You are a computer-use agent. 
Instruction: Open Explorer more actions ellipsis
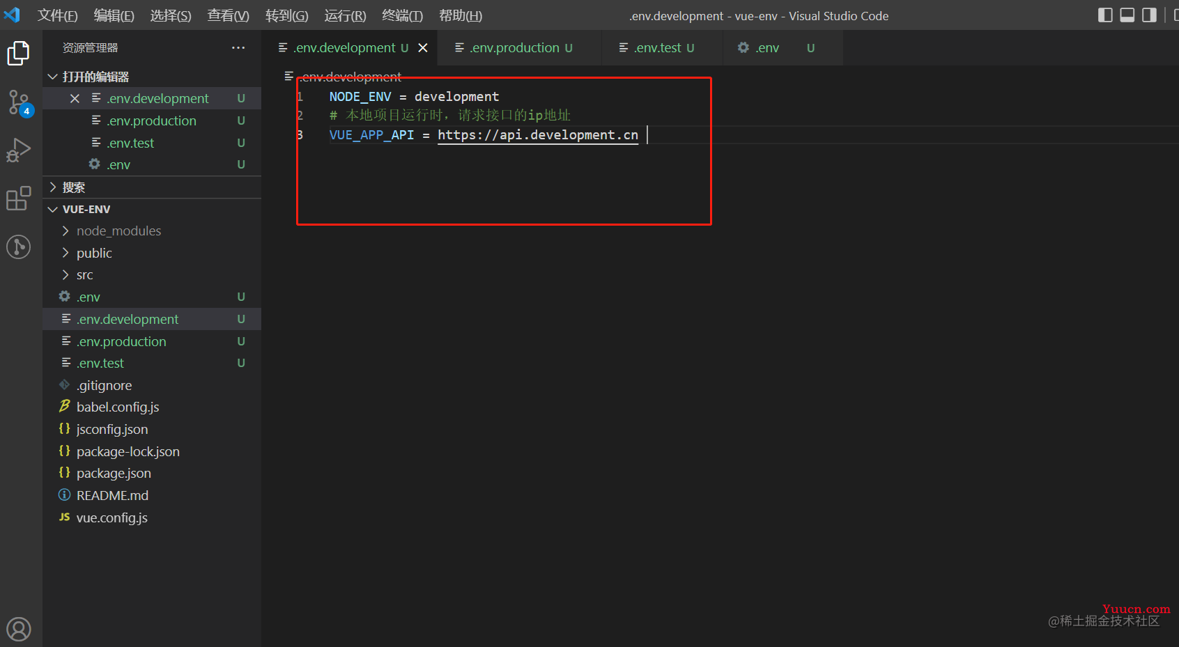[238, 47]
